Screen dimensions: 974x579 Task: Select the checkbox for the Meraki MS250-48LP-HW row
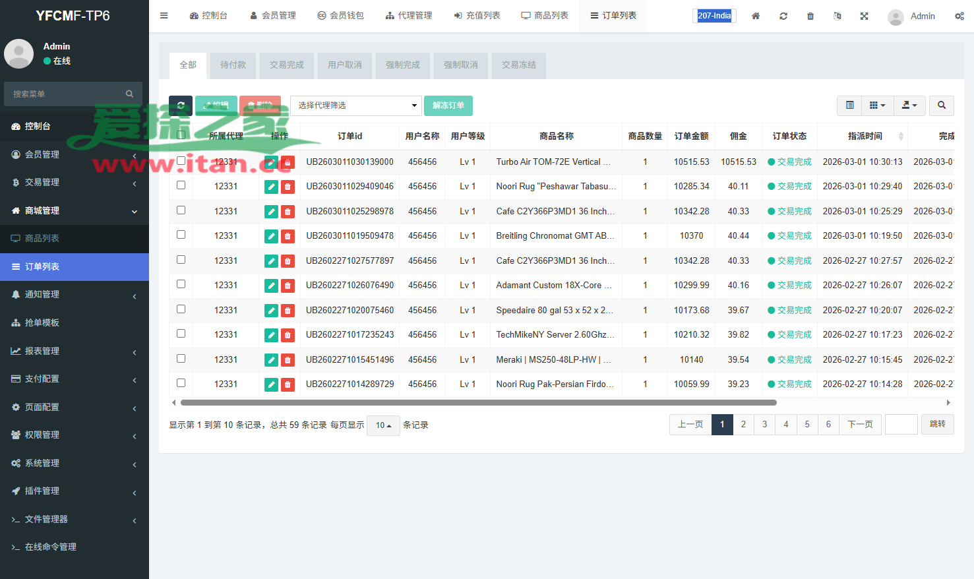[181, 359]
